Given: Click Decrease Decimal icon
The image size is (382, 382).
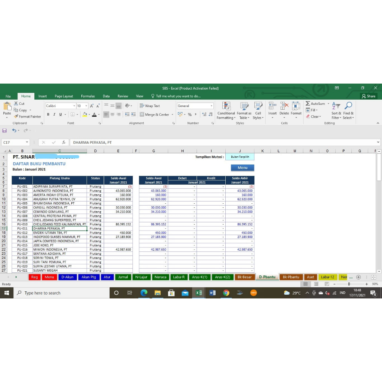Looking at the screenshot, I should coord(210,115).
